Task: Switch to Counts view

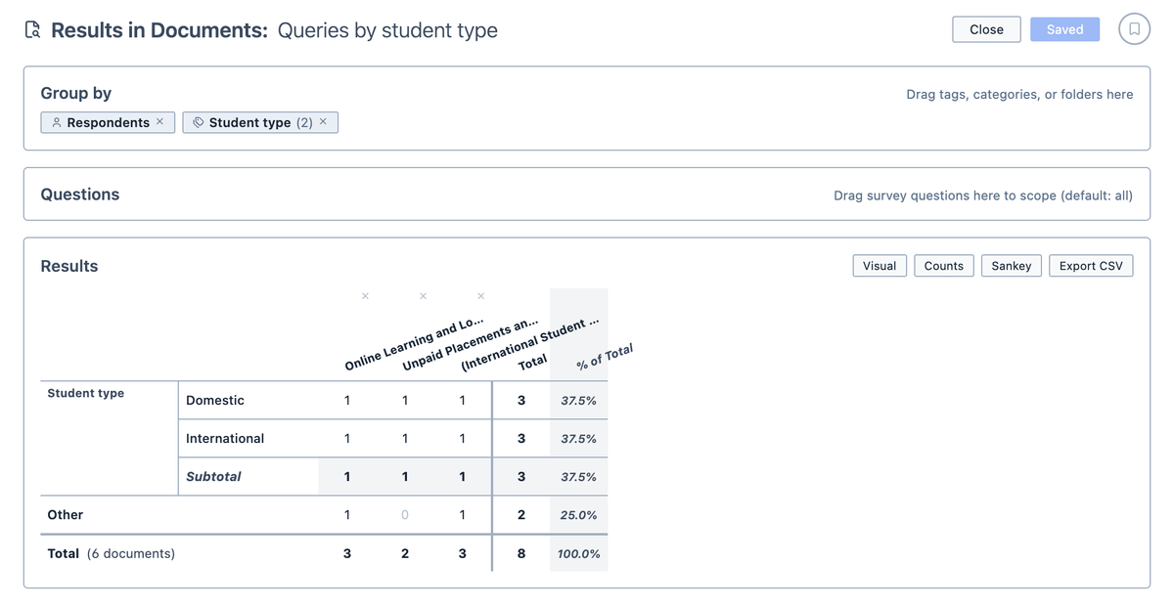Action: click(944, 266)
